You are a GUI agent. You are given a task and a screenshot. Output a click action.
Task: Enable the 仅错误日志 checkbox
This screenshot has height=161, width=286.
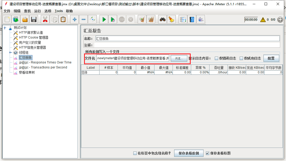217,58
